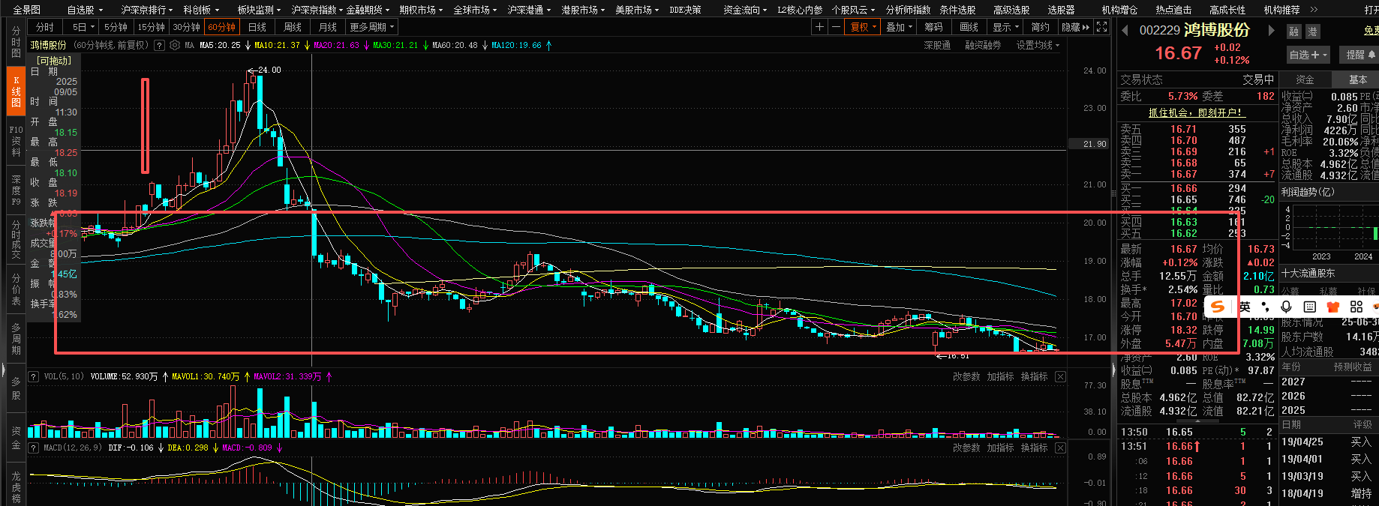Switch to the 基本 fundamentals tab

(1357, 79)
